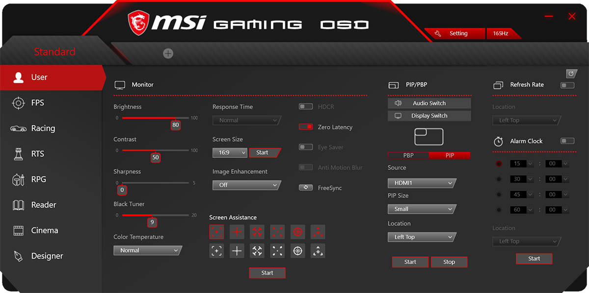Select the 60 minute alarm radio button
589x293 pixels.
(499, 210)
